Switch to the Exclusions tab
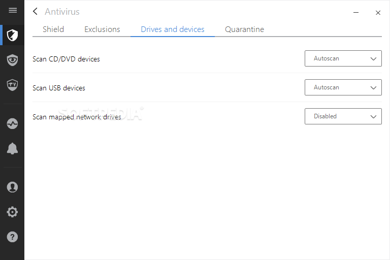This screenshot has height=260, width=390. click(102, 29)
